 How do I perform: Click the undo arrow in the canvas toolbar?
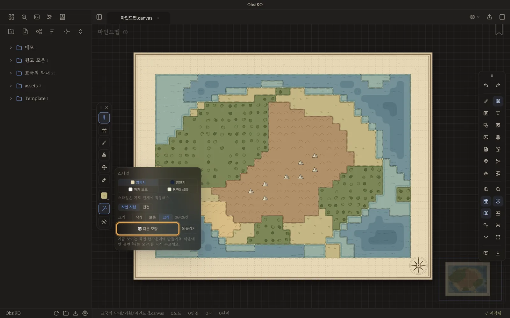pos(486,85)
